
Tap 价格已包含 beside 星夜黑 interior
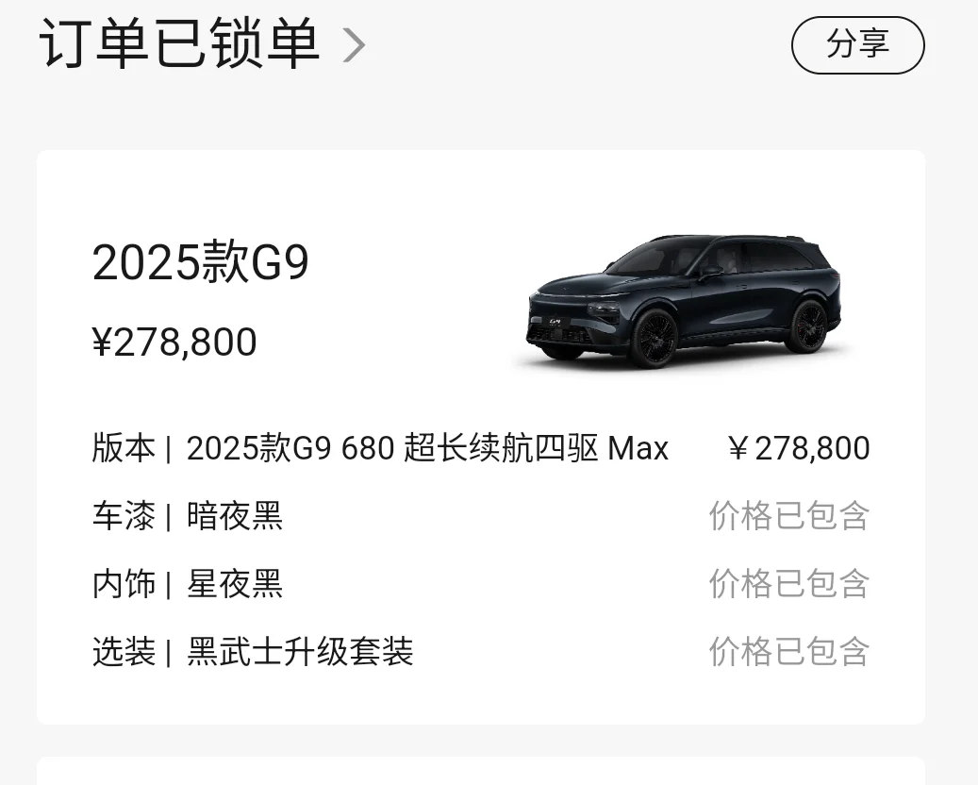pos(789,584)
